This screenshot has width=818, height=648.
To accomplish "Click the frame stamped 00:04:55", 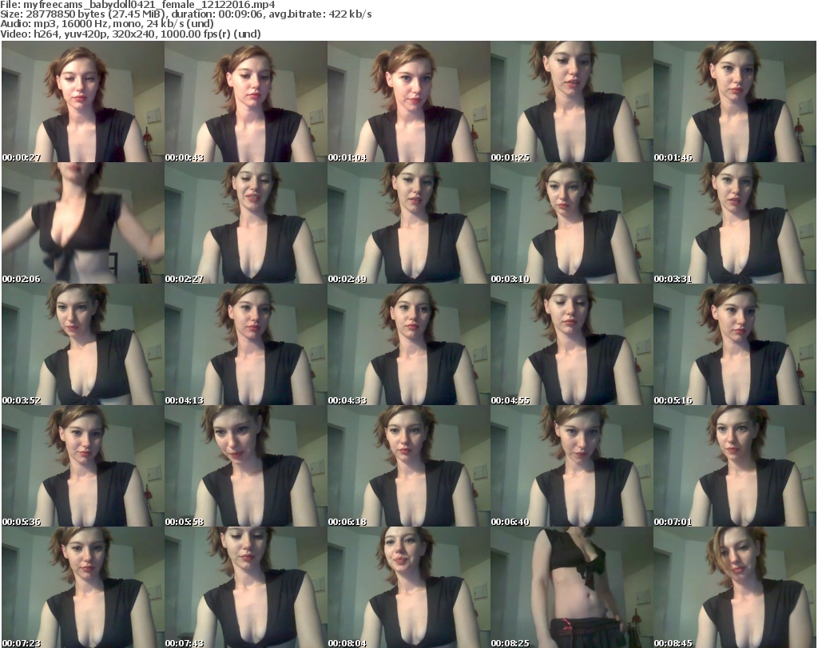I will pos(571,345).
